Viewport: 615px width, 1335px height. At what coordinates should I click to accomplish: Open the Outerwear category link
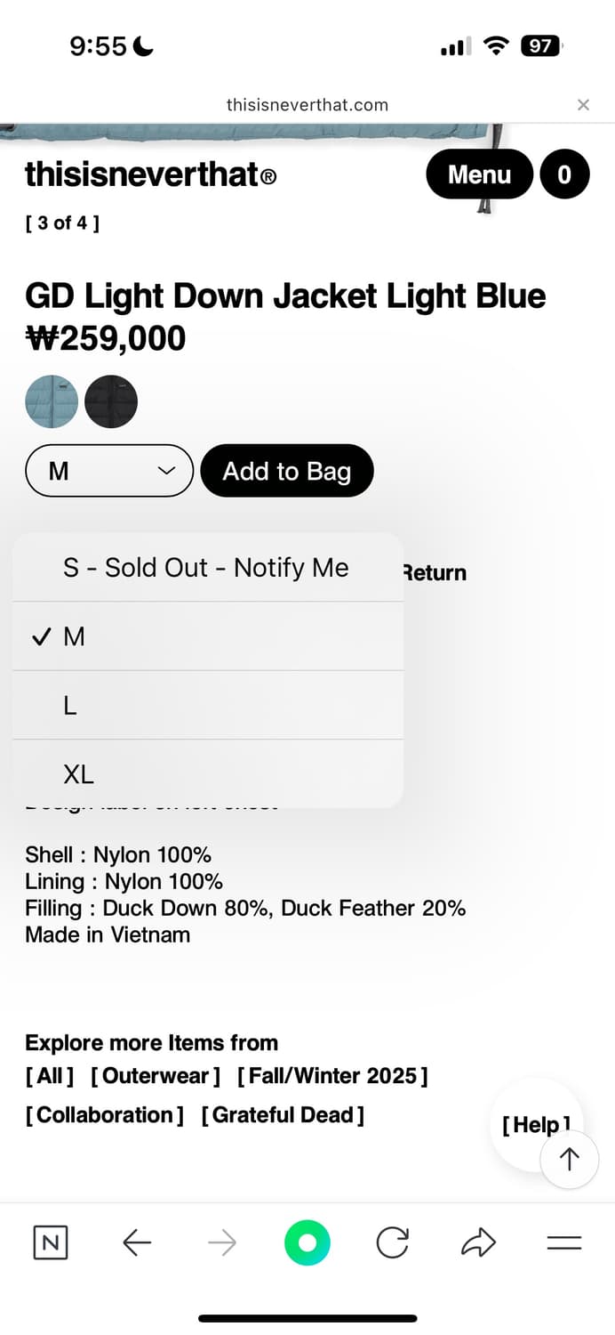[x=156, y=1076]
